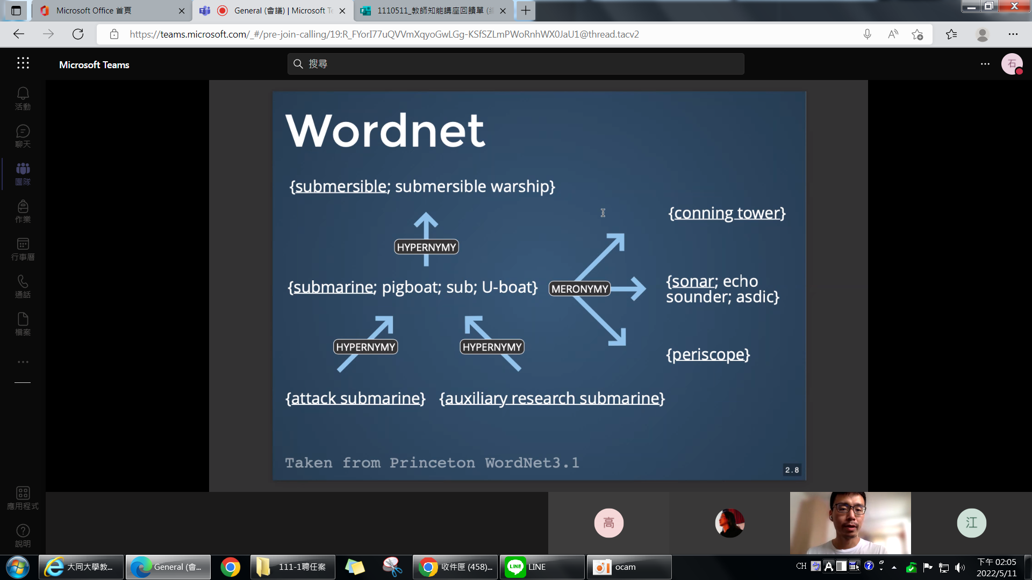
Task: Expand more apps via the sidebar ellipsis
Action: click(x=23, y=361)
